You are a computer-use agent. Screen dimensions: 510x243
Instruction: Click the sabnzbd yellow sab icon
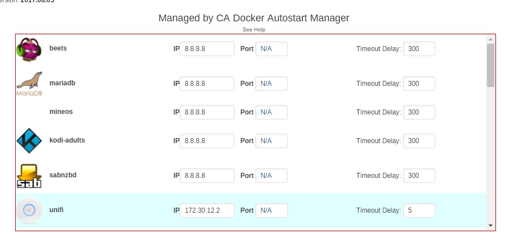pyautogui.click(x=29, y=176)
